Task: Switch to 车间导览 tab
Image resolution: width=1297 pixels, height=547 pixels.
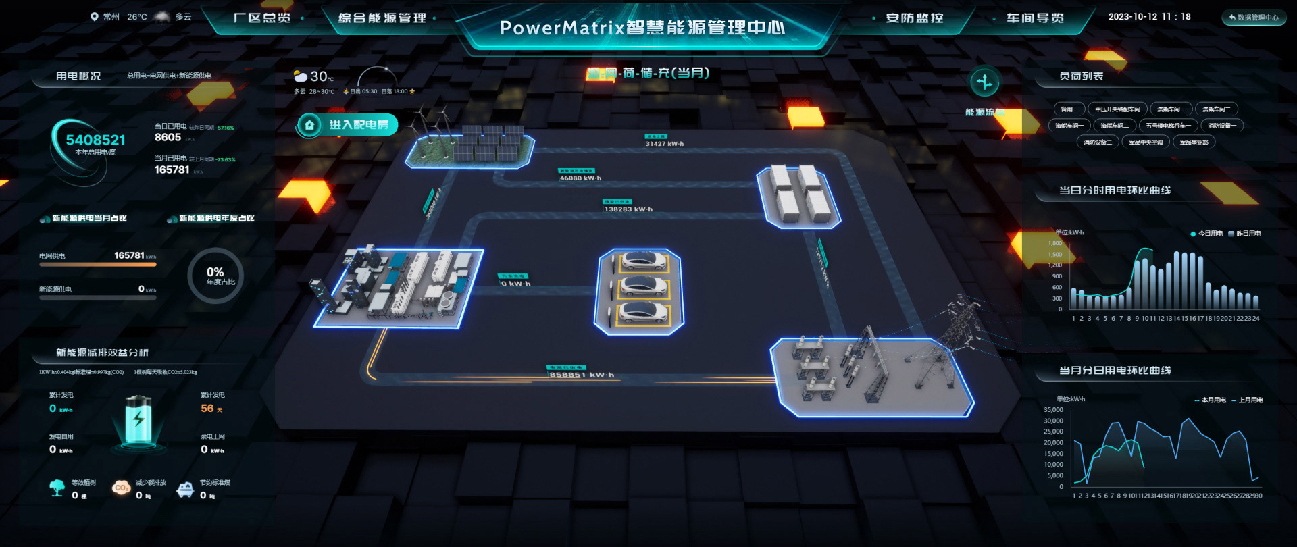Action: click(x=1035, y=18)
